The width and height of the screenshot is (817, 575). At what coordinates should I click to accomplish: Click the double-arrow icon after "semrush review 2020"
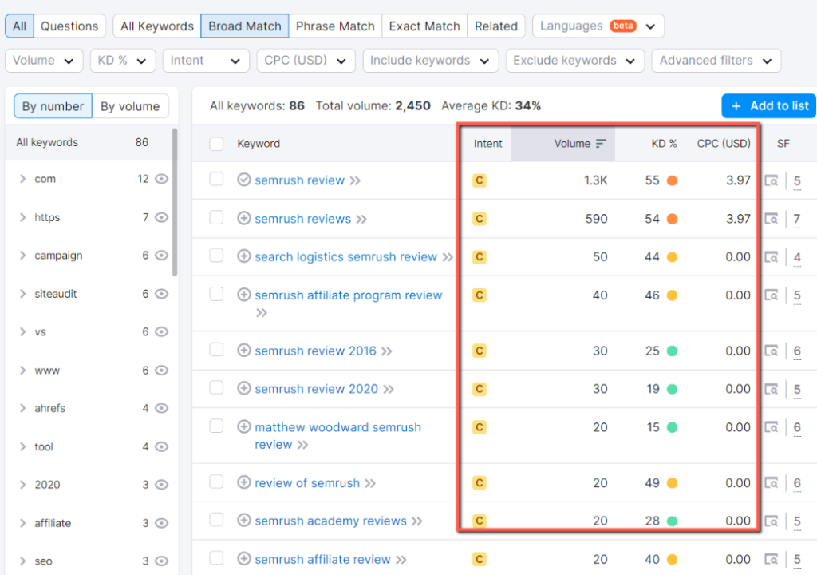click(390, 389)
